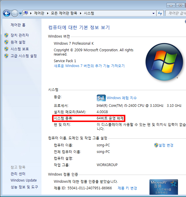Click the Windows 7 Professional K text
Image resolution: width=186 pixels, height=197 pixels.
74,44
